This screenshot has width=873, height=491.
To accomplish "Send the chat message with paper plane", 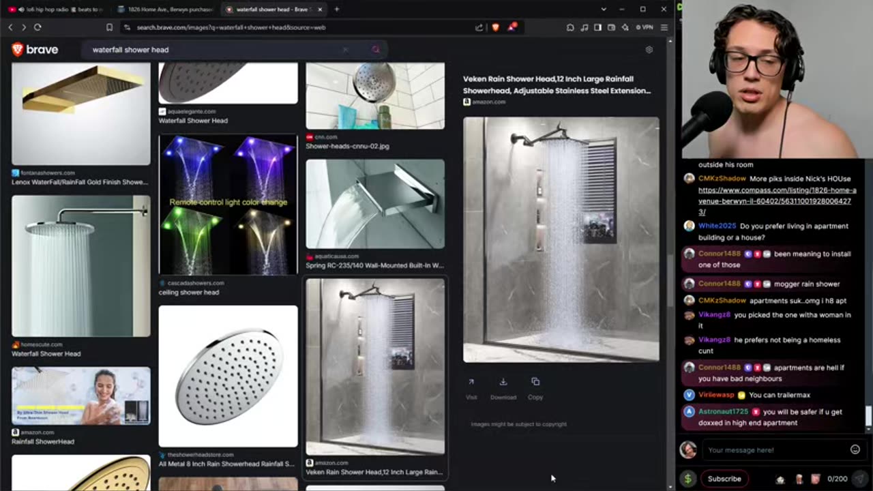I will (x=860, y=479).
